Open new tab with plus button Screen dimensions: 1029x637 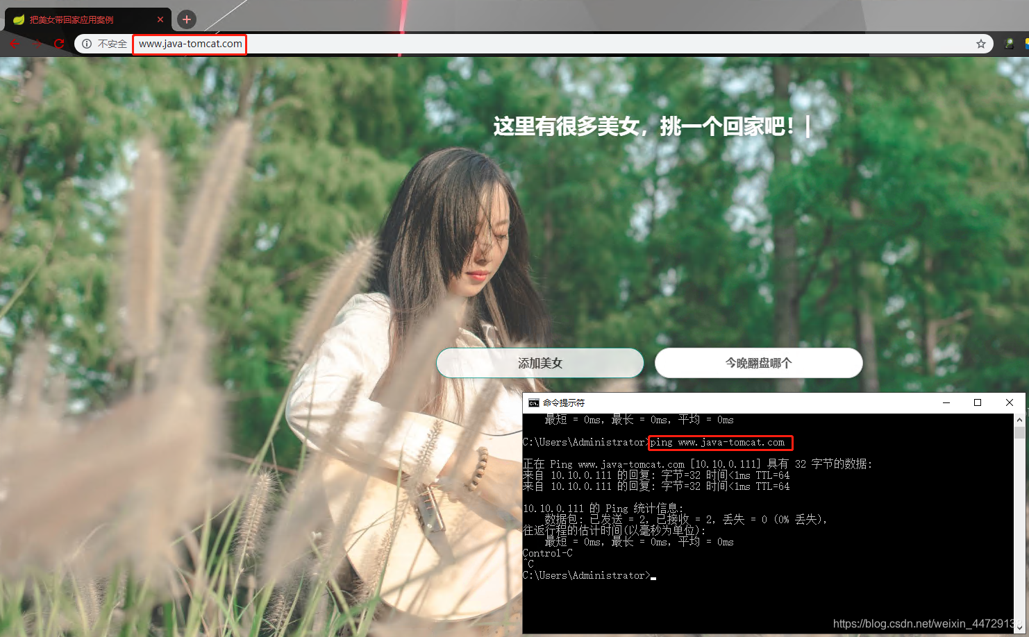pyautogui.click(x=186, y=19)
